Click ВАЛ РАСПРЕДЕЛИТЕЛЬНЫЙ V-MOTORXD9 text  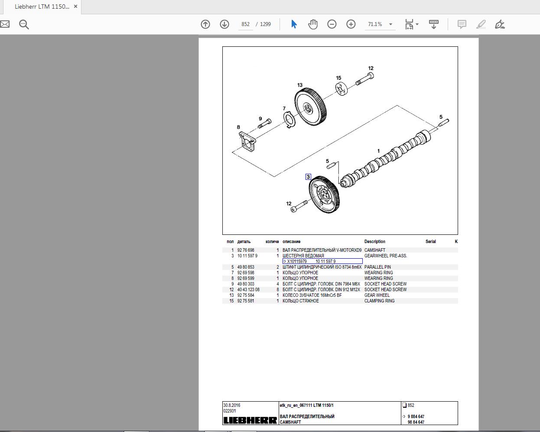coord(322,250)
